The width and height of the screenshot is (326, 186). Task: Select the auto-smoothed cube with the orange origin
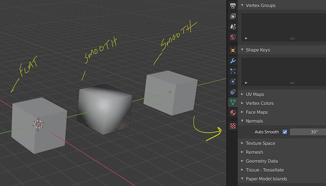tap(171, 93)
